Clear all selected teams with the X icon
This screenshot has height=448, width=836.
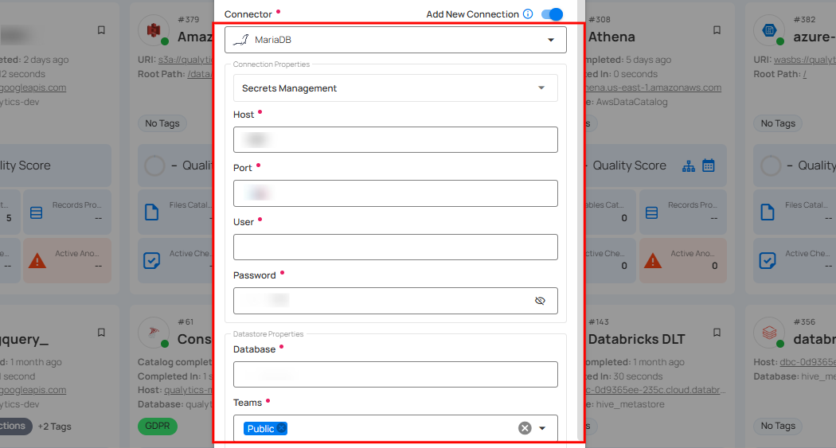pos(525,428)
